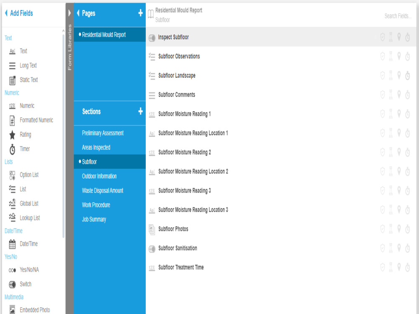
Task: Enable location tracking for Subfloor Photos
Action: (x=399, y=229)
